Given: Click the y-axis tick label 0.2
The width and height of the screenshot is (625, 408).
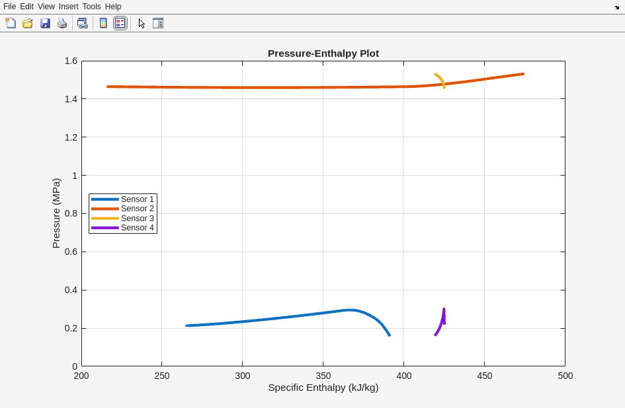Looking at the screenshot, I should click(x=71, y=328).
